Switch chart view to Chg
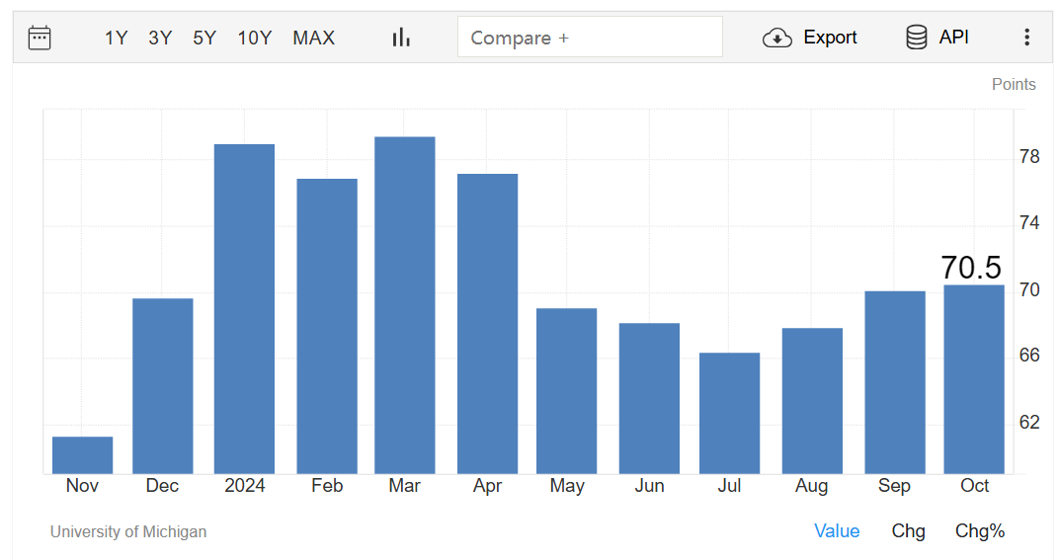 tap(908, 531)
